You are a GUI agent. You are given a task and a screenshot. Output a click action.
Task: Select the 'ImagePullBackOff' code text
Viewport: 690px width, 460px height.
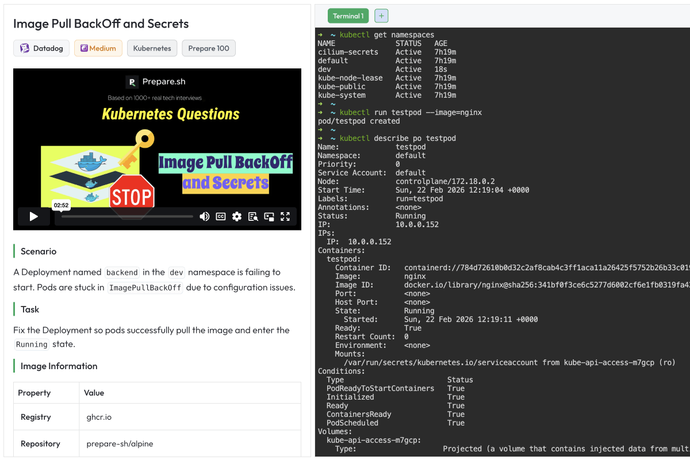click(x=145, y=288)
